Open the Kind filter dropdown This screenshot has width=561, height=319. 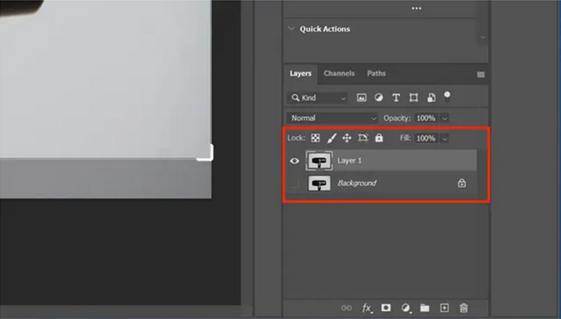[318, 98]
